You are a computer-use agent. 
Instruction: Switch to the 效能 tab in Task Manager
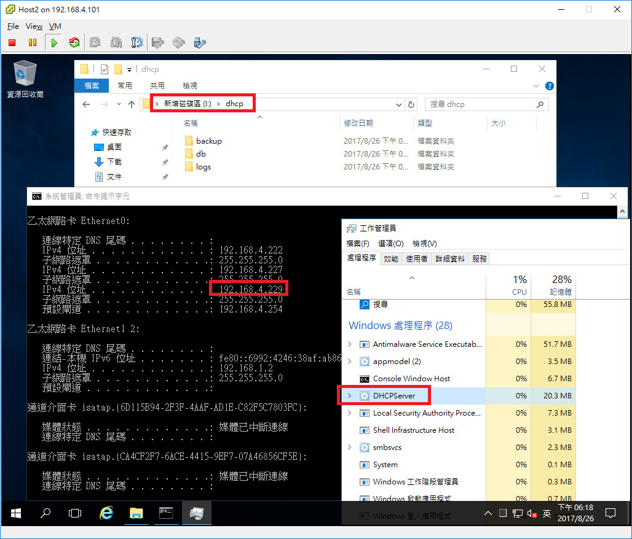tap(391, 259)
